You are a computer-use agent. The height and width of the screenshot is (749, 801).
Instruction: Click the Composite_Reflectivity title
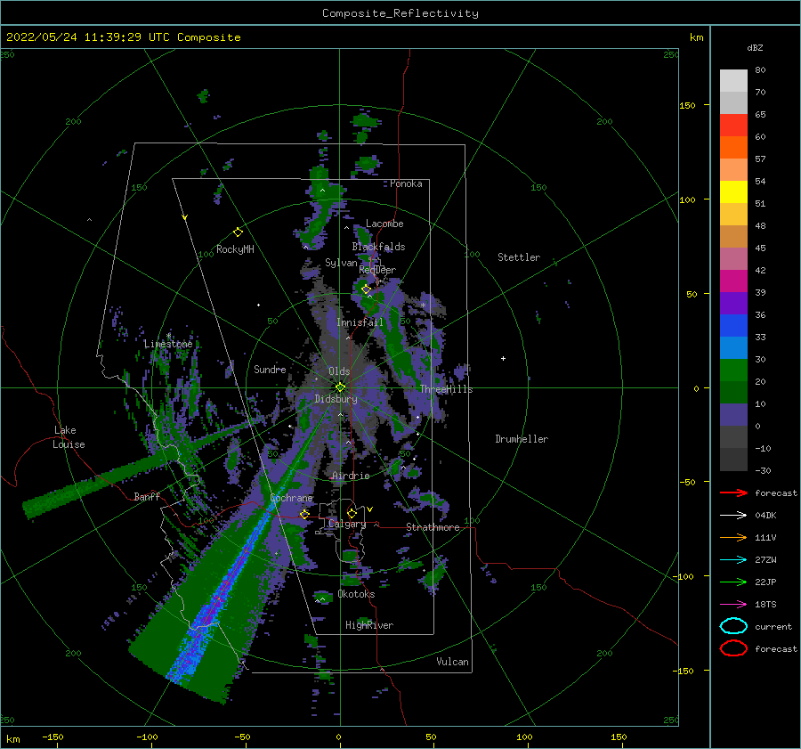point(400,13)
